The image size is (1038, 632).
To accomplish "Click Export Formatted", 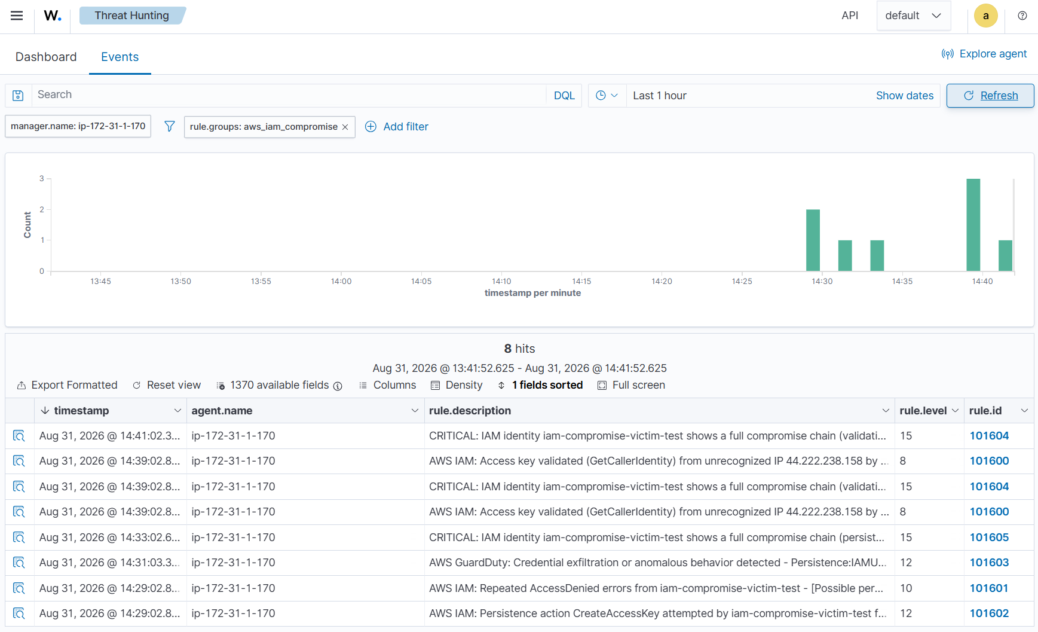I will 67,385.
